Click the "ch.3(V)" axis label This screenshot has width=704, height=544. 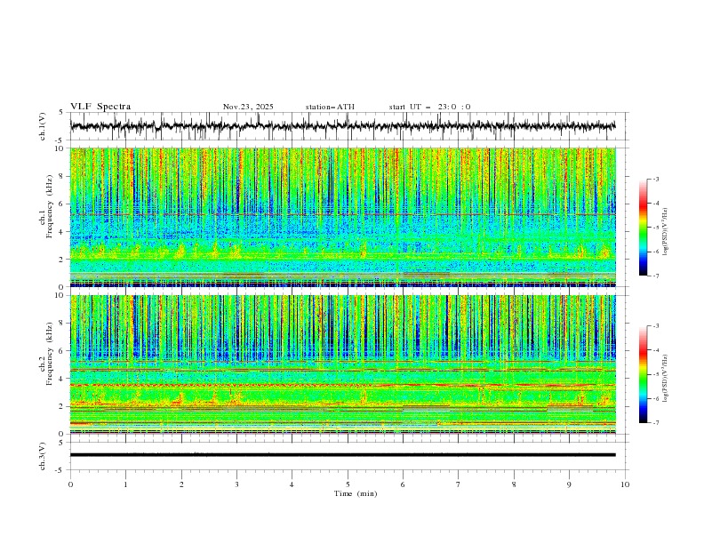click(x=43, y=456)
